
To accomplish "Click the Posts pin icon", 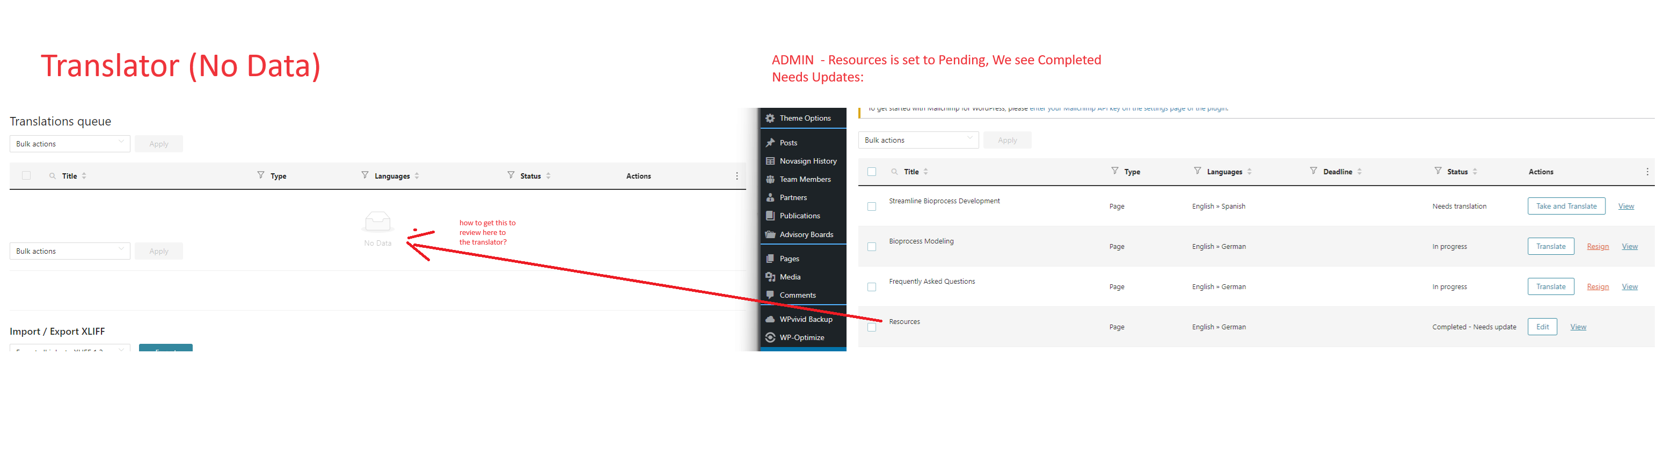I will tap(770, 143).
